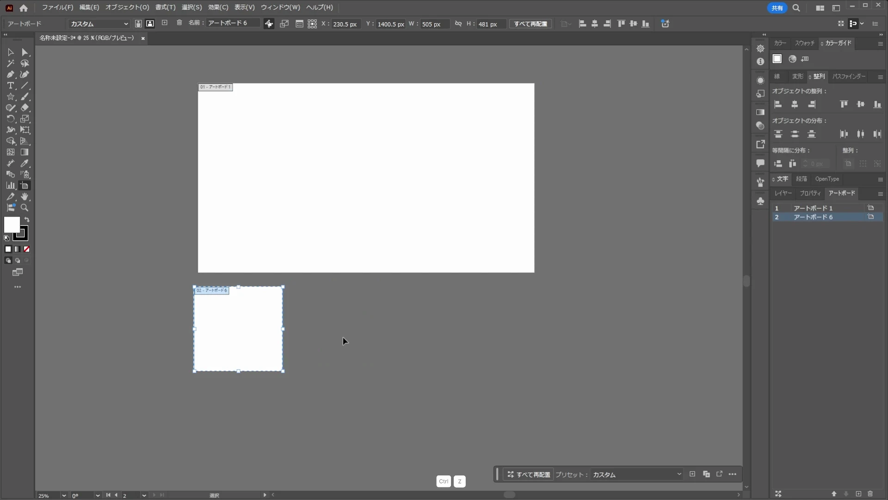888x500 pixels.
Task: Open the rotation angle dropdown
Action: 98,495
